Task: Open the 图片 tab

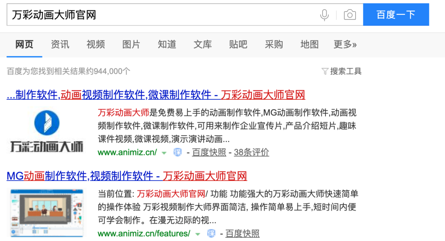Action: 131,44
